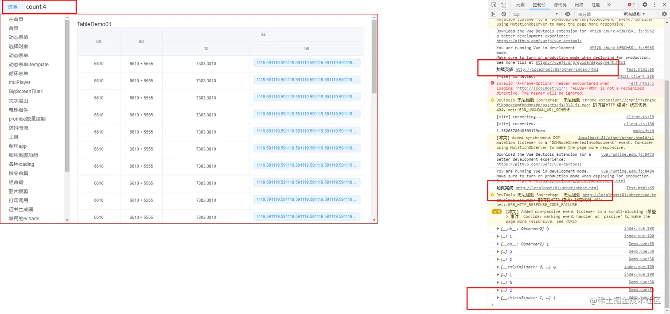
Task: Click the sidebar scrollbar up arrow
Action: pyautogui.click(x=67, y=18)
